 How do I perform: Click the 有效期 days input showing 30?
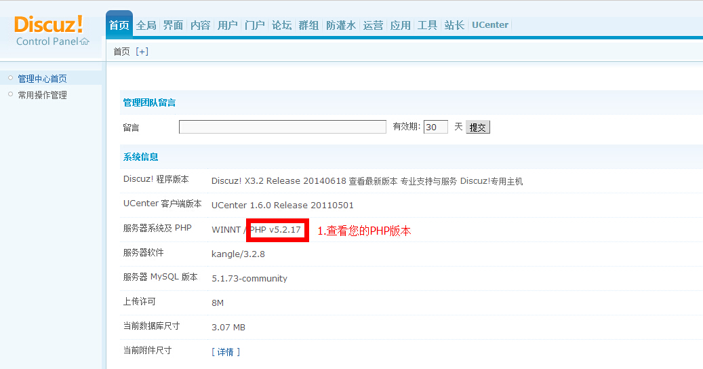tap(436, 127)
